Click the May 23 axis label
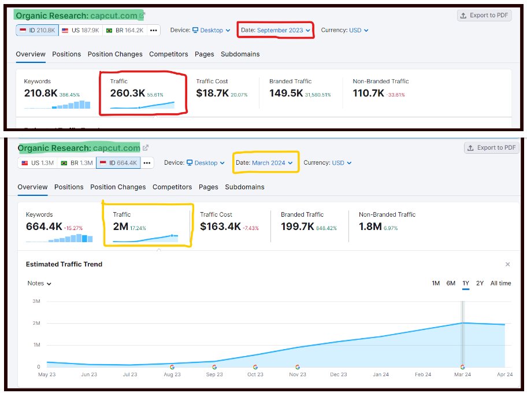 tap(47, 375)
